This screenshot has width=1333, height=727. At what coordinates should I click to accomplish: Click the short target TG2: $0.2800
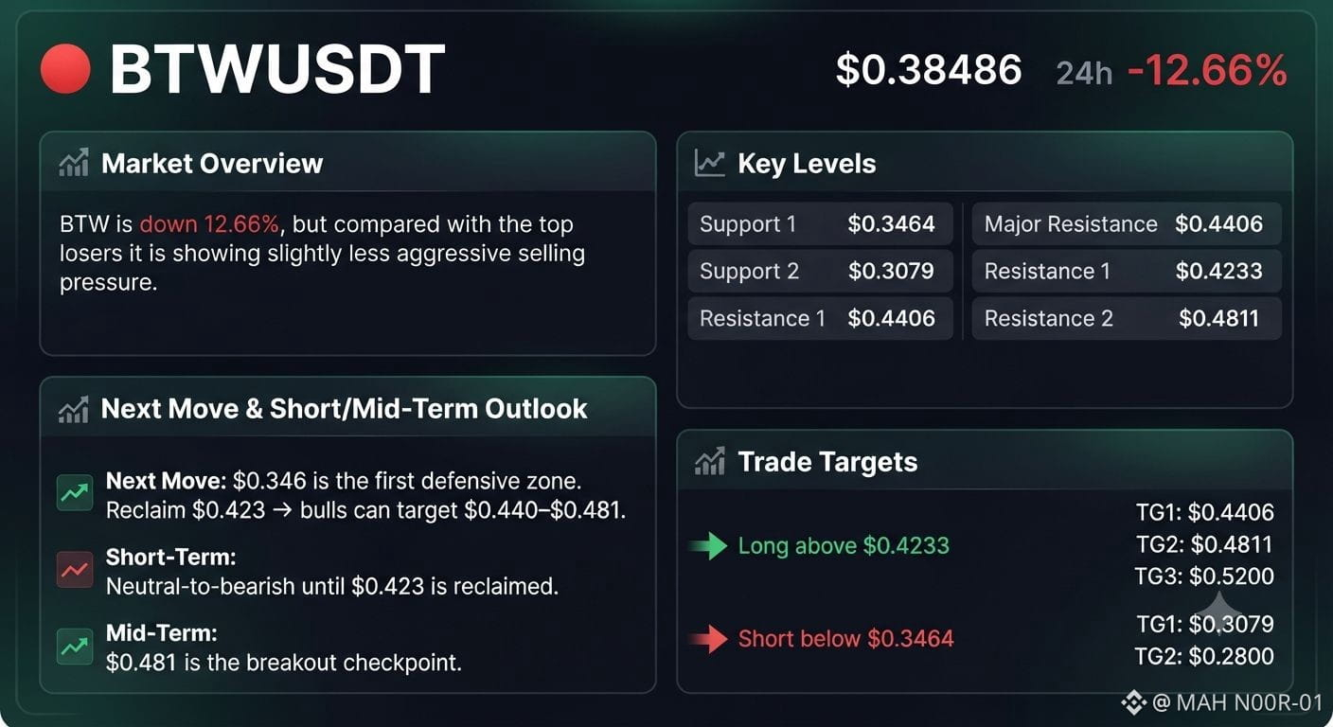pos(1203,656)
